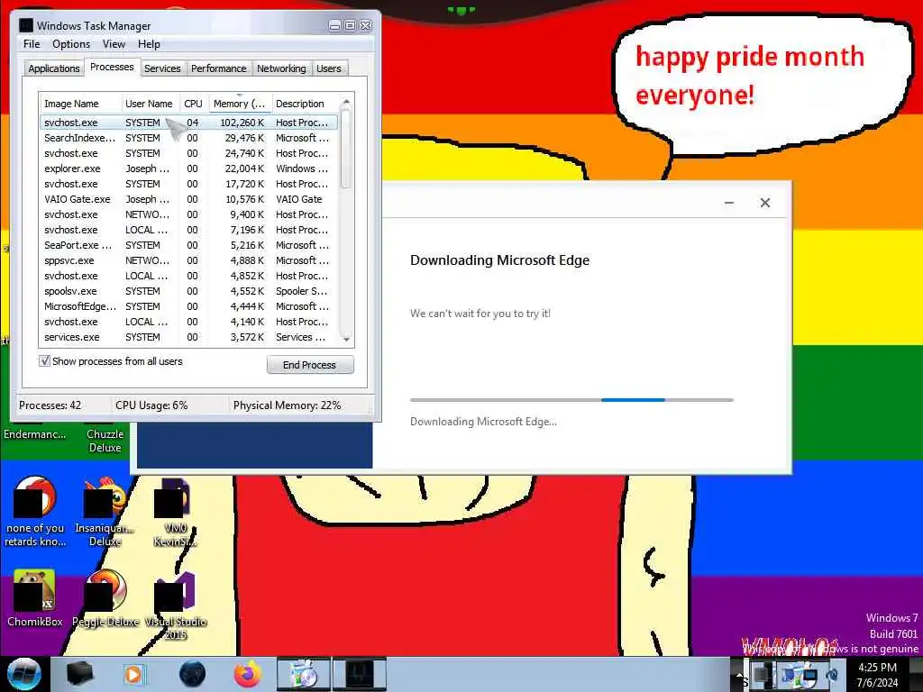Click the process list scroll up arrow
Screen dimensions: 923x692
click(x=346, y=102)
